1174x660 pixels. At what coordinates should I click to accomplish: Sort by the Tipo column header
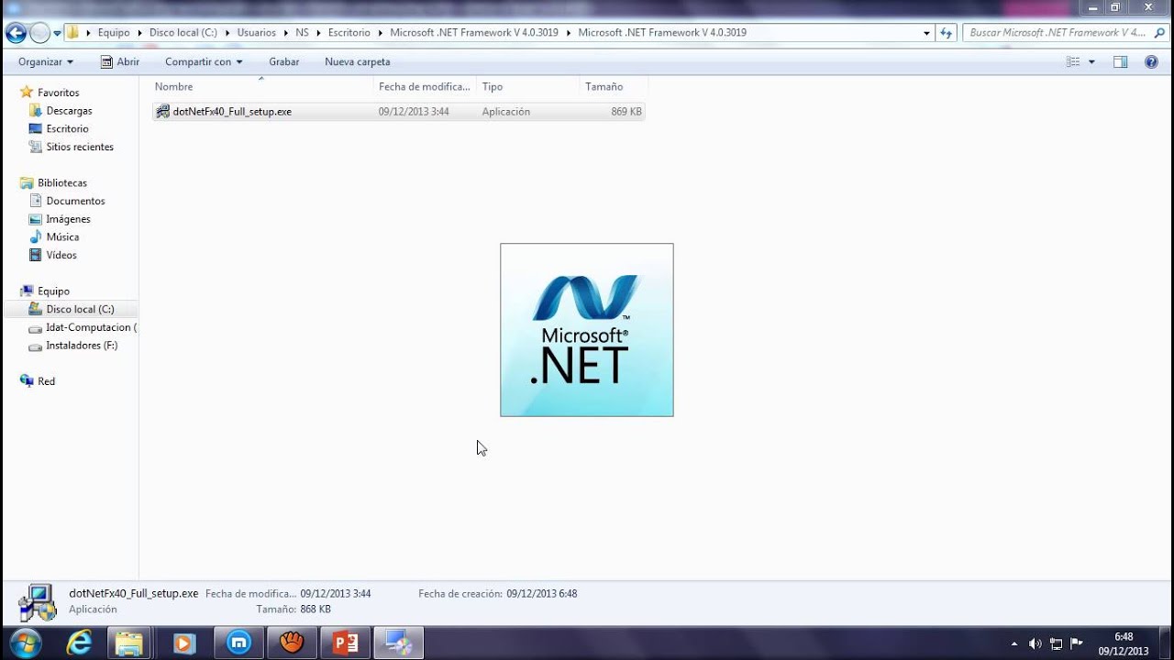(x=528, y=86)
